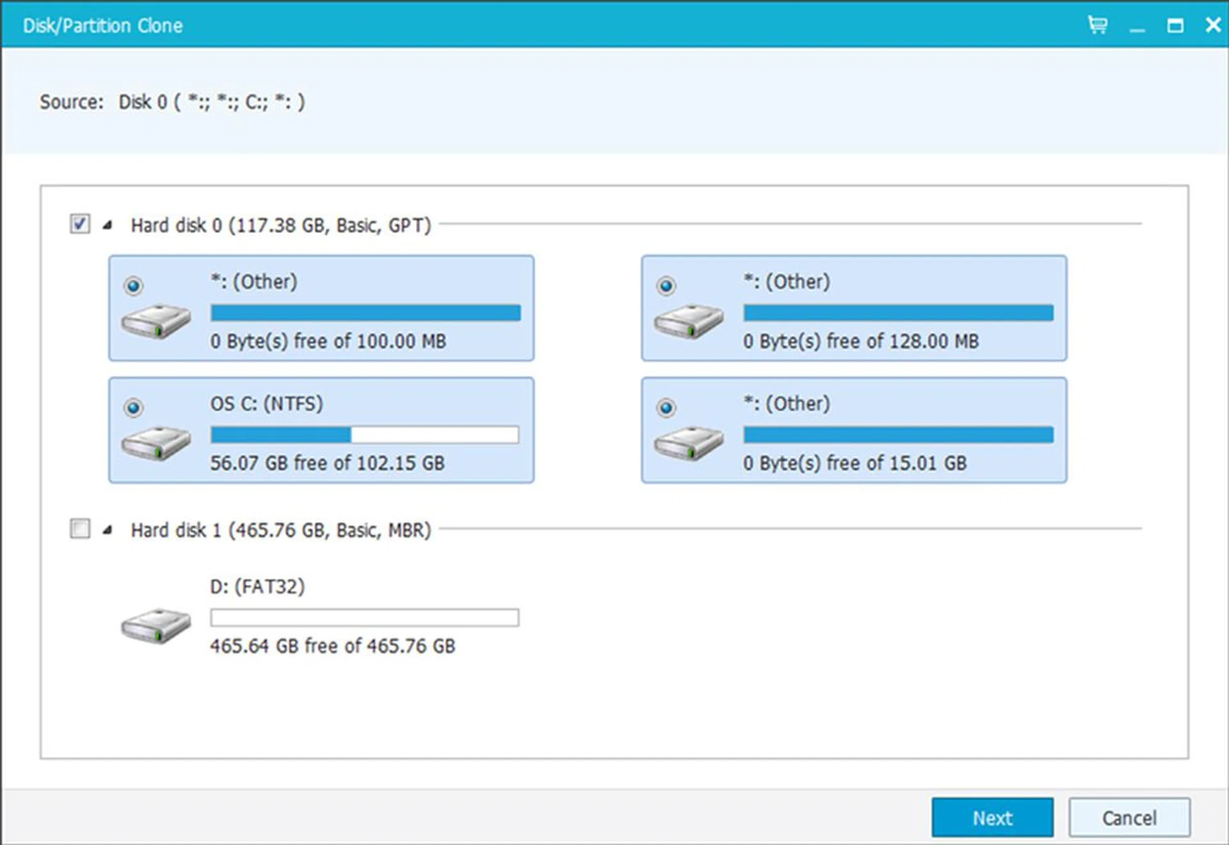Viewport: 1229px width, 845px height.
Task: Click the Source Disk 0 header text
Action: click(172, 102)
